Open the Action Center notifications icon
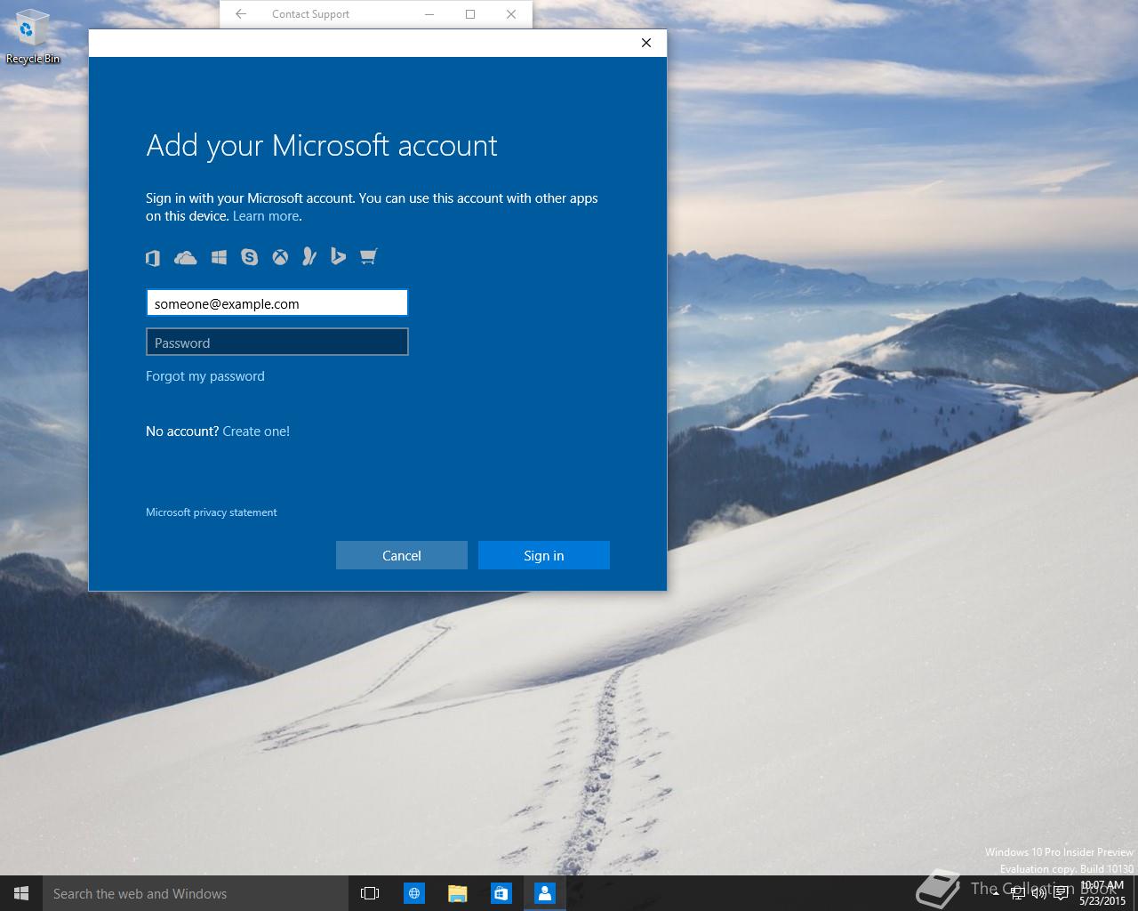 1061,894
